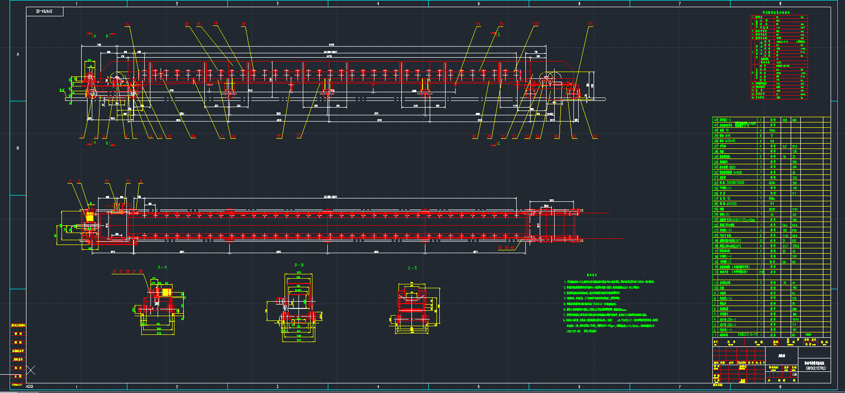Select part balloon number 22 below elevation view
845x393 pixels.
[279, 137]
